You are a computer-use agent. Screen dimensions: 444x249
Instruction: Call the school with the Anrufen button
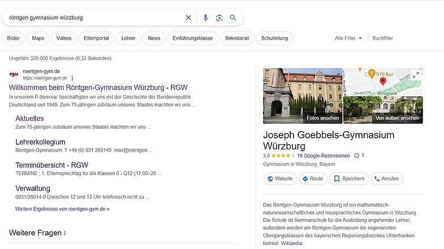click(387, 179)
